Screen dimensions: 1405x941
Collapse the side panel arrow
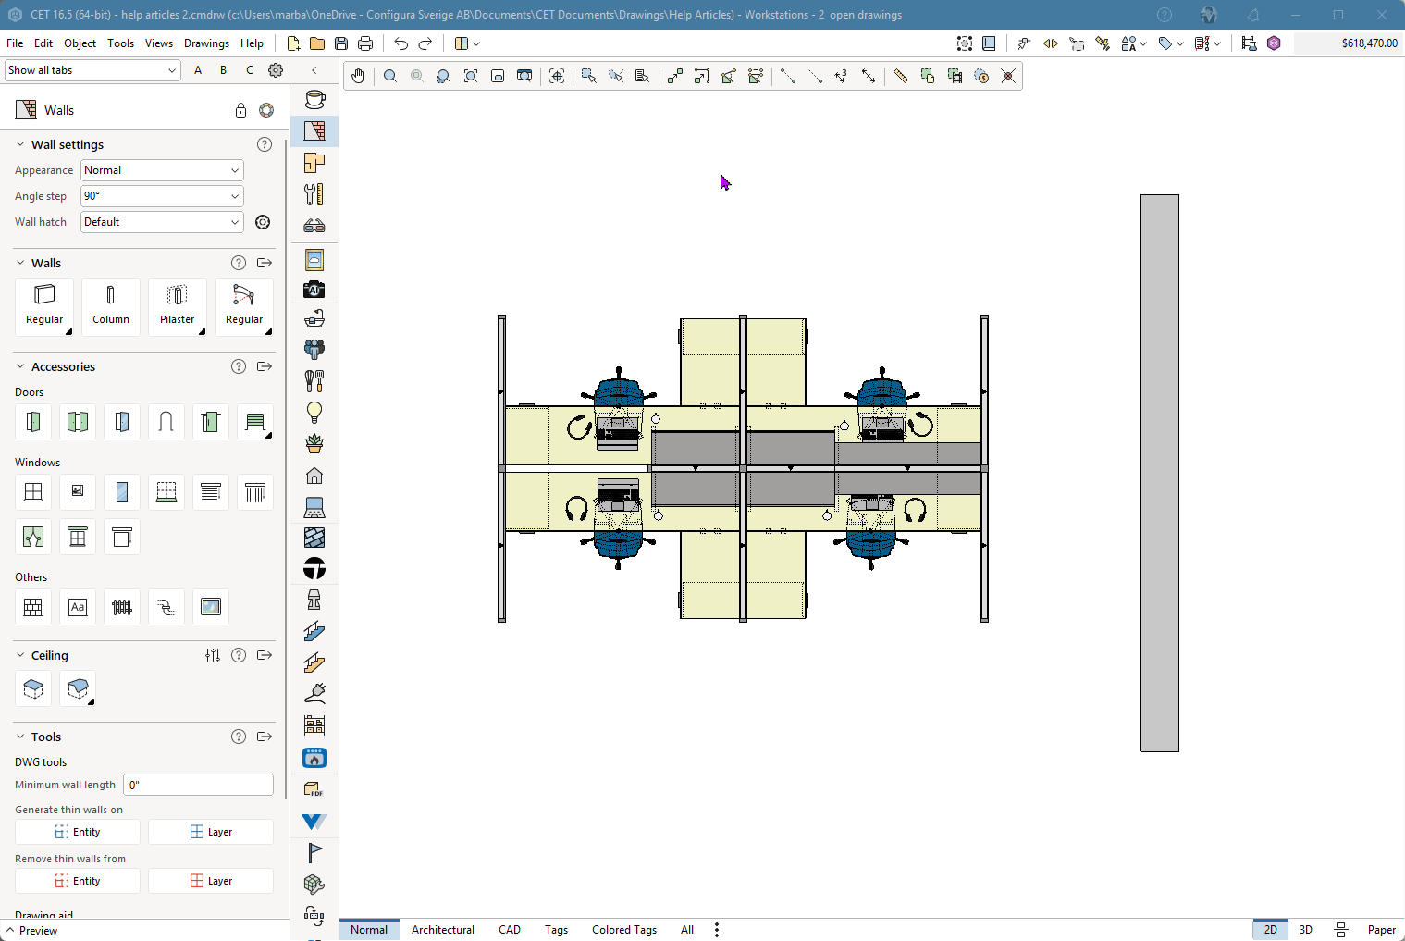coord(314,70)
